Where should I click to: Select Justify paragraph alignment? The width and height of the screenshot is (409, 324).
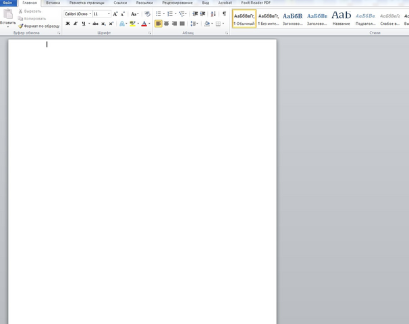182,24
